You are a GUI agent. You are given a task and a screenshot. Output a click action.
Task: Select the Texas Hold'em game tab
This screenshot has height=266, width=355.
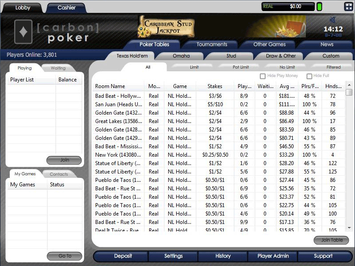click(132, 56)
